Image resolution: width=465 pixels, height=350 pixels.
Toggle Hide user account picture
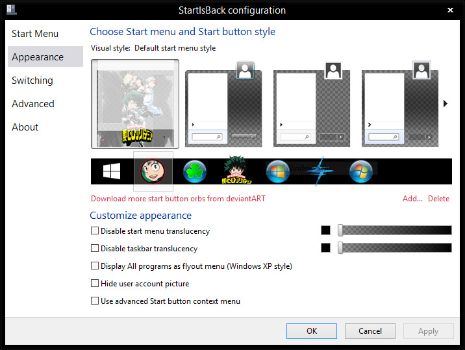tap(95, 283)
